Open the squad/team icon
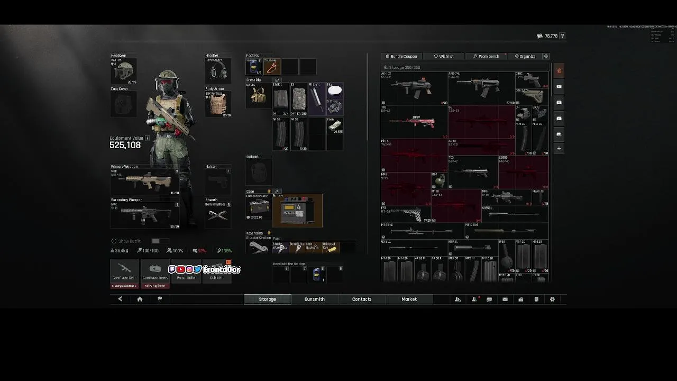The height and width of the screenshot is (381, 677). click(458, 299)
